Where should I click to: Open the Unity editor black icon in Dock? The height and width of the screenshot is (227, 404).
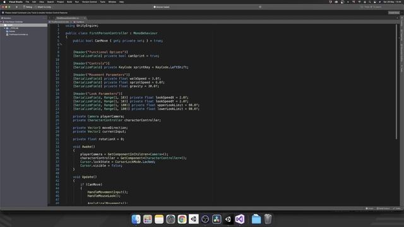229,219
